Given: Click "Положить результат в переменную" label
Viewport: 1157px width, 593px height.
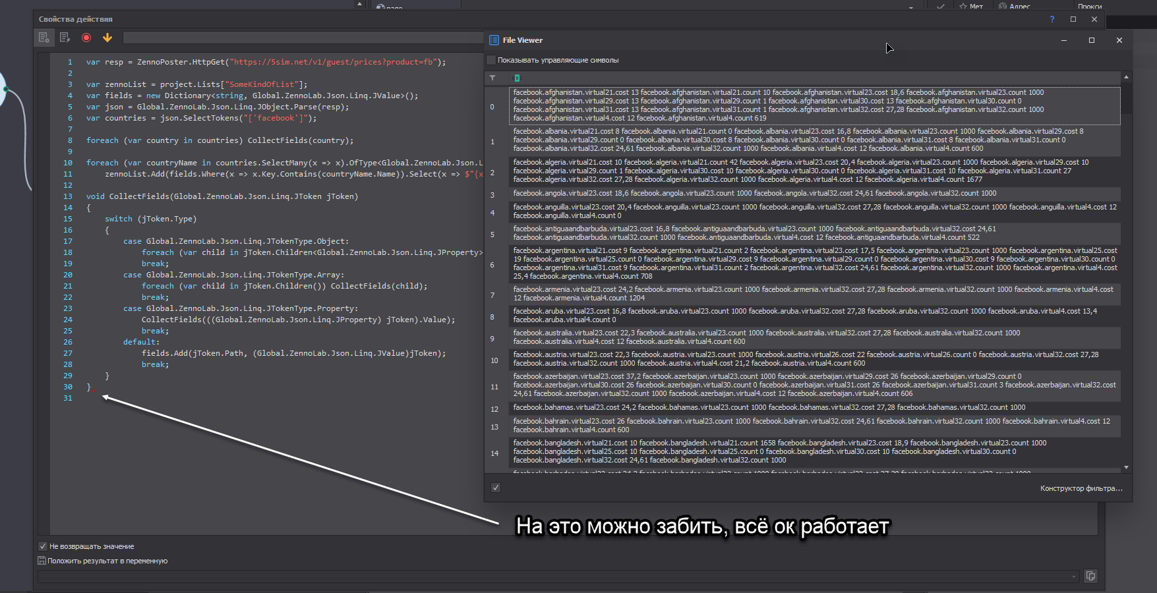Looking at the screenshot, I should (x=107, y=561).
